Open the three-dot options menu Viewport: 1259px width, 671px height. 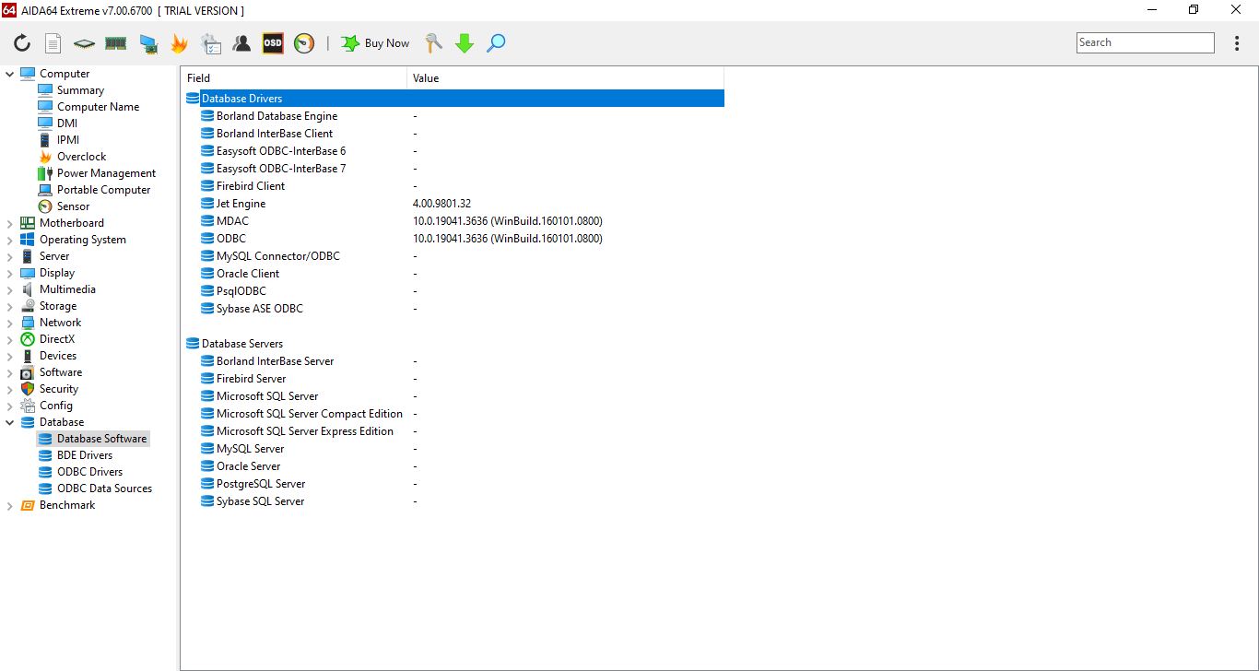coord(1237,43)
